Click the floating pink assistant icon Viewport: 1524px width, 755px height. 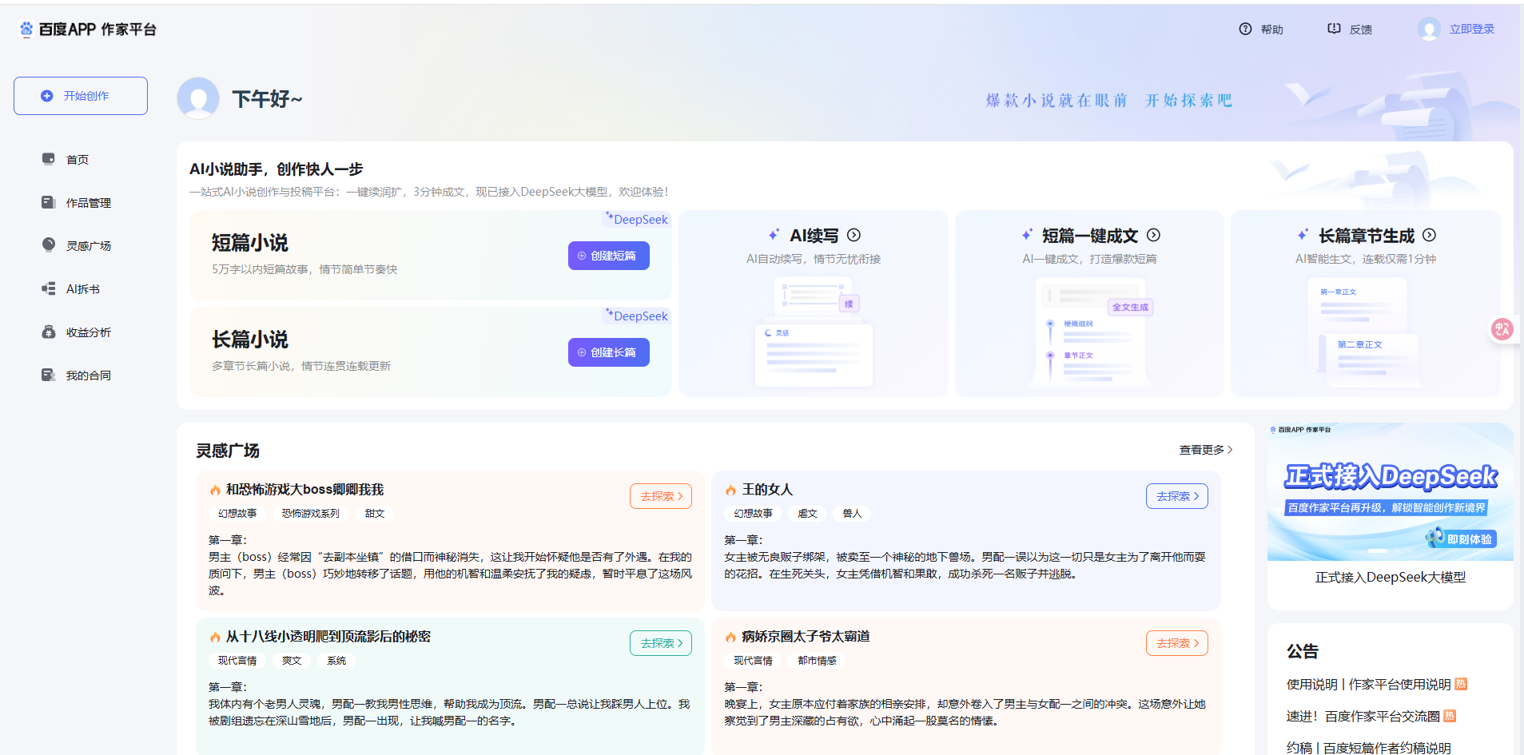pos(1502,329)
